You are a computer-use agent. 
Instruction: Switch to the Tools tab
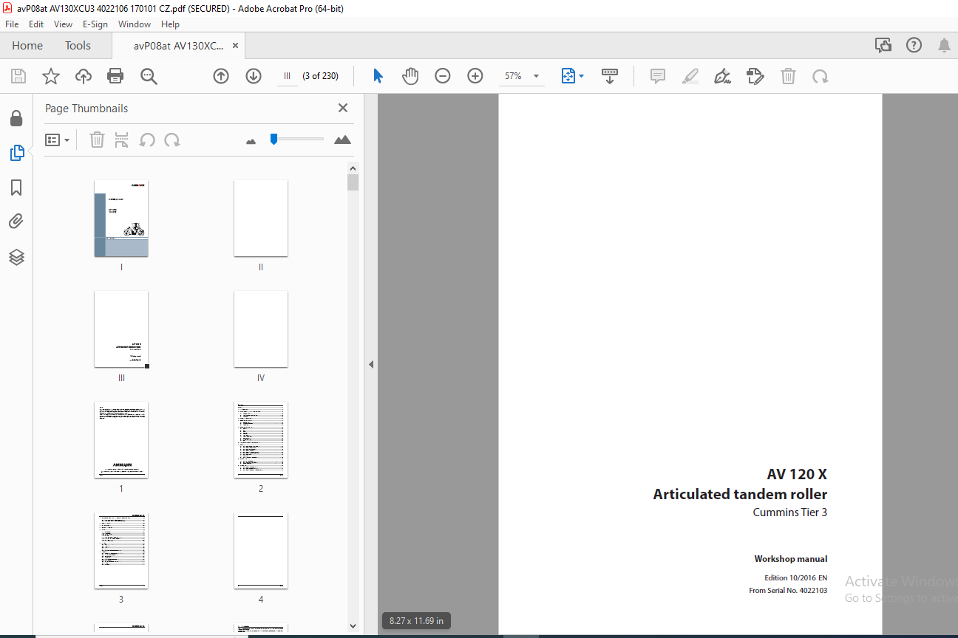[78, 46]
